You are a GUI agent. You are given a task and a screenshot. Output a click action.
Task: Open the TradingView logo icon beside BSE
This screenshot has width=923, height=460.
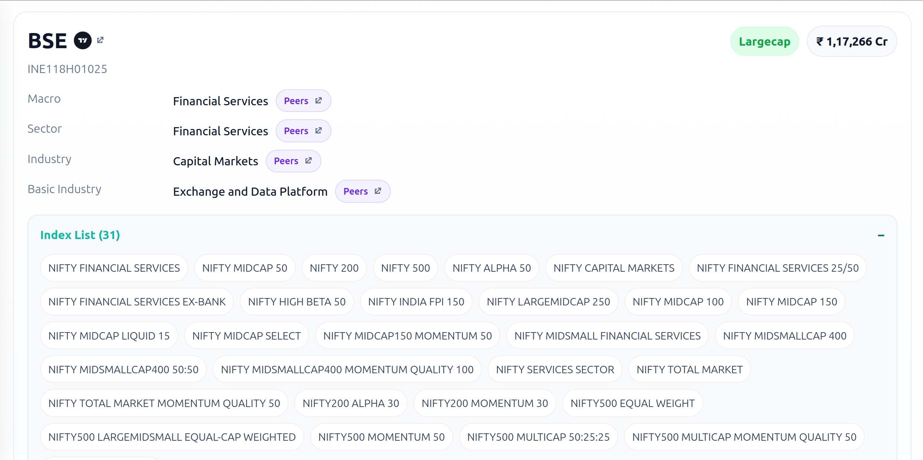click(x=83, y=40)
